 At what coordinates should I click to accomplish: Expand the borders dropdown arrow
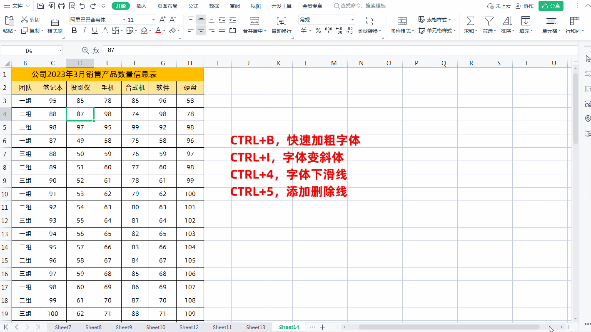tap(122, 30)
